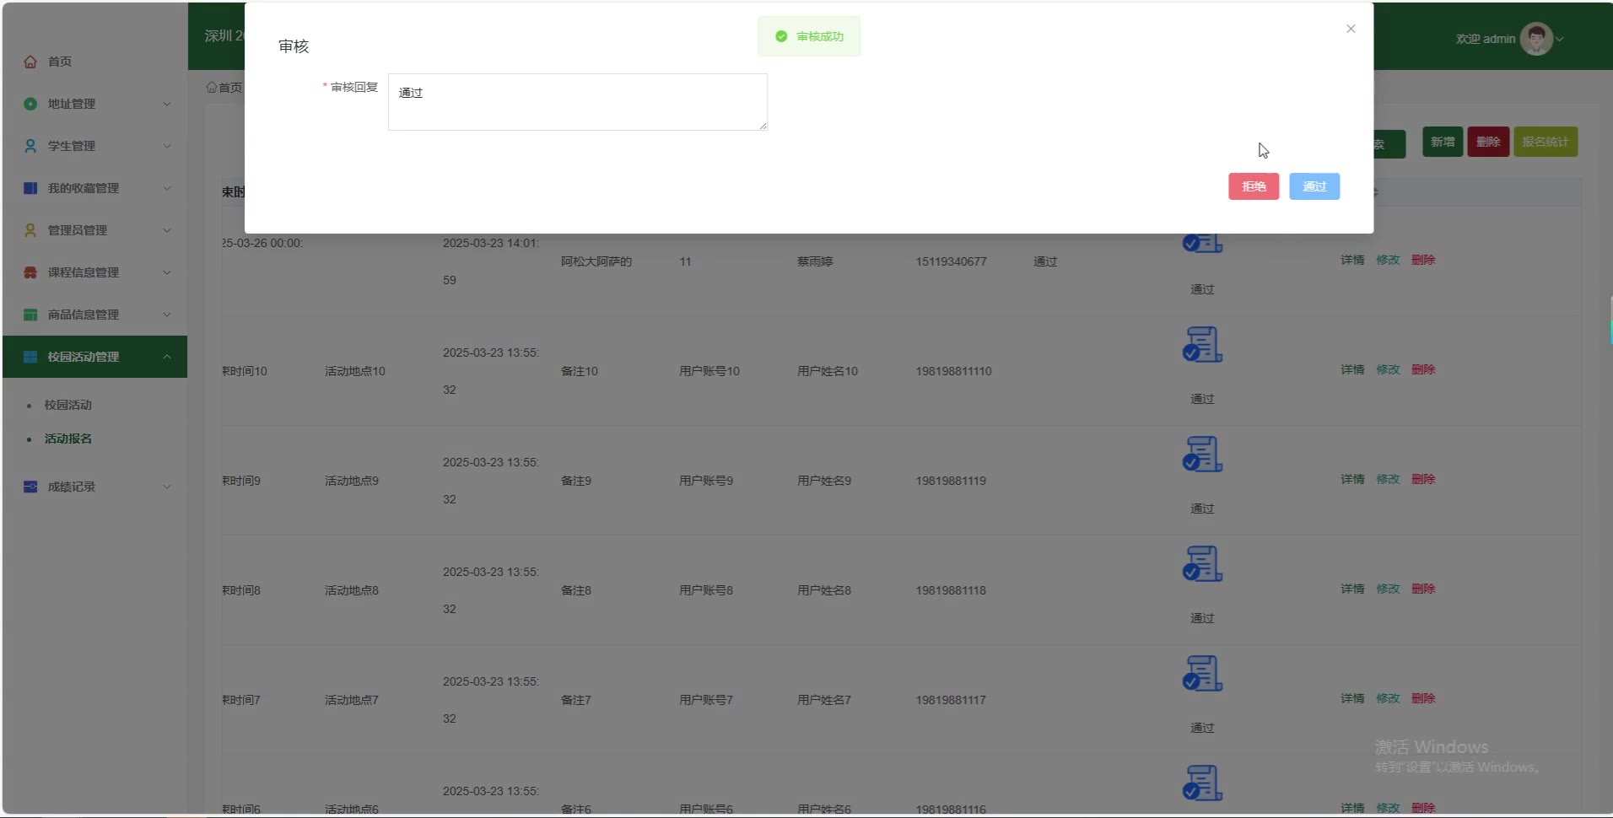This screenshot has width=1613, height=818.
Task: Expand the 管理员管理 menu chevron
Action: click(x=167, y=230)
